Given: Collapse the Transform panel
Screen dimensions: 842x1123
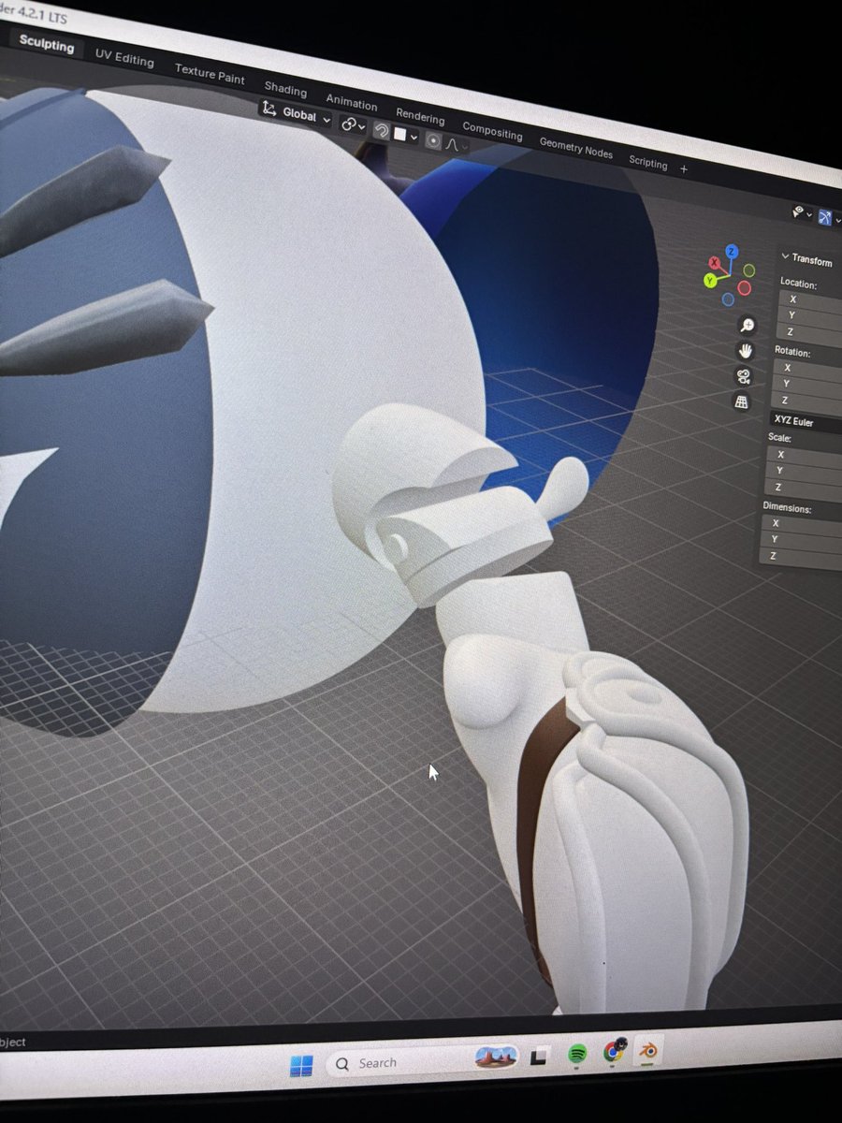Looking at the screenshot, I should [806, 258].
